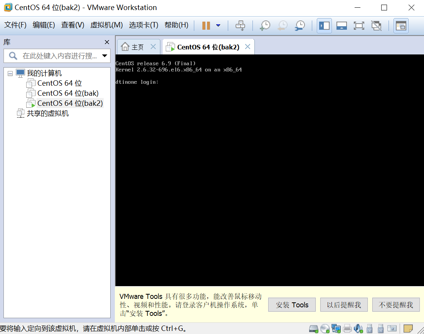Close the 主页 tab
This screenshot has height=334, width=424.
153,47
